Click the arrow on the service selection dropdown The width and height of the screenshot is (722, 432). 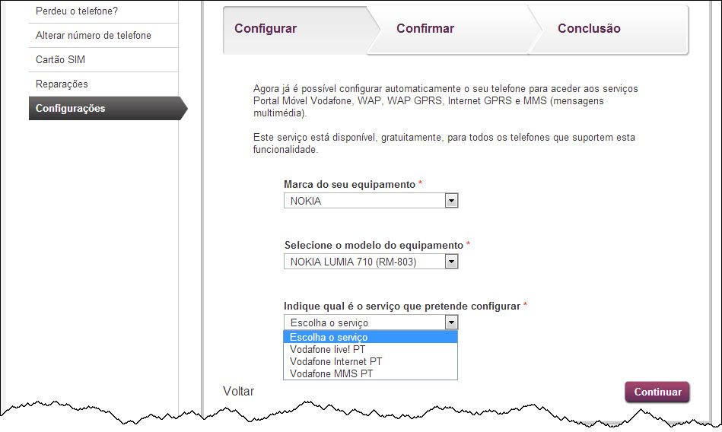(451, 322)
